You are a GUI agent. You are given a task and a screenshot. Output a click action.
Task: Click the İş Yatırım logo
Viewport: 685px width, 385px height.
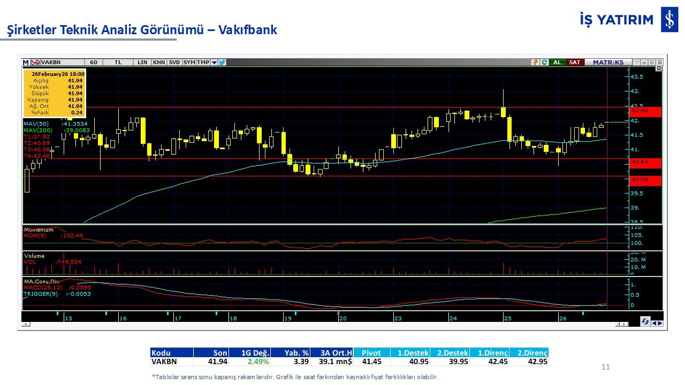669,20
